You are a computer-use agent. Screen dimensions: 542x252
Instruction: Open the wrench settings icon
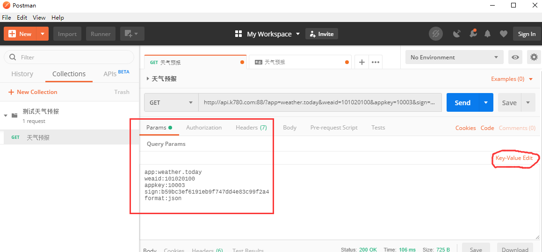click(472, 34)
